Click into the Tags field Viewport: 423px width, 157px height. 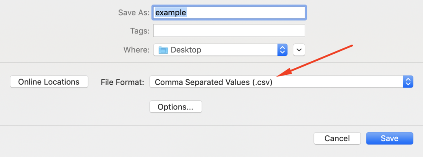point(229,31)
